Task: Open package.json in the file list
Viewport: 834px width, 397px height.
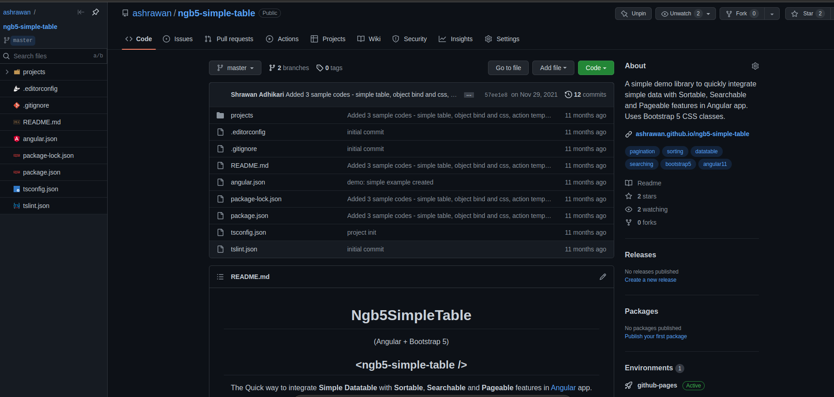Action: [249, 216]
